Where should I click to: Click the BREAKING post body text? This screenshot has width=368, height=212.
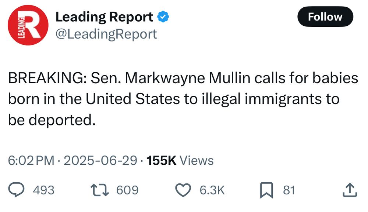click(183, 99)
